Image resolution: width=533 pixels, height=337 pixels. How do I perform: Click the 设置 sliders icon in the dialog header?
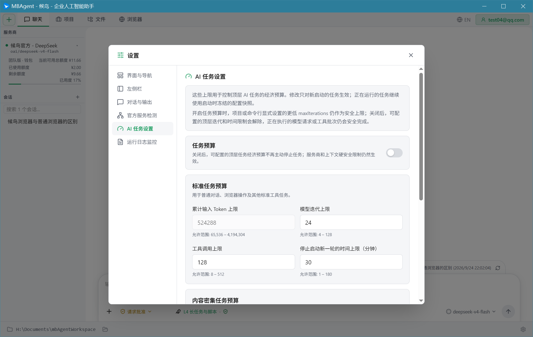[120, 55]
